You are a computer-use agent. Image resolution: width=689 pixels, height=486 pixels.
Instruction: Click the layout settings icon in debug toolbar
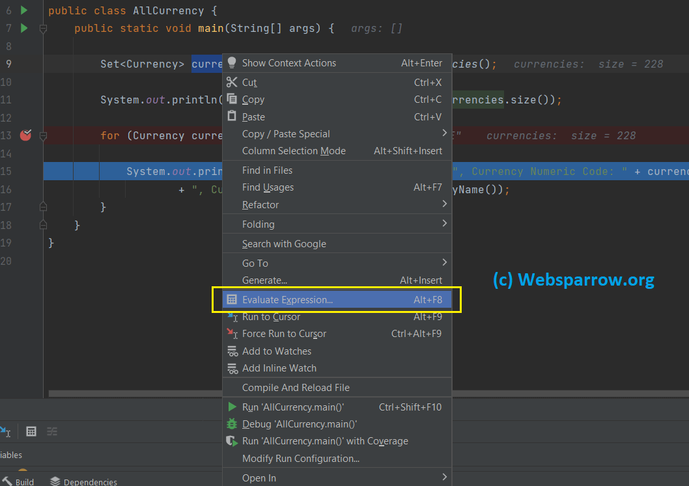pos(51,431)
